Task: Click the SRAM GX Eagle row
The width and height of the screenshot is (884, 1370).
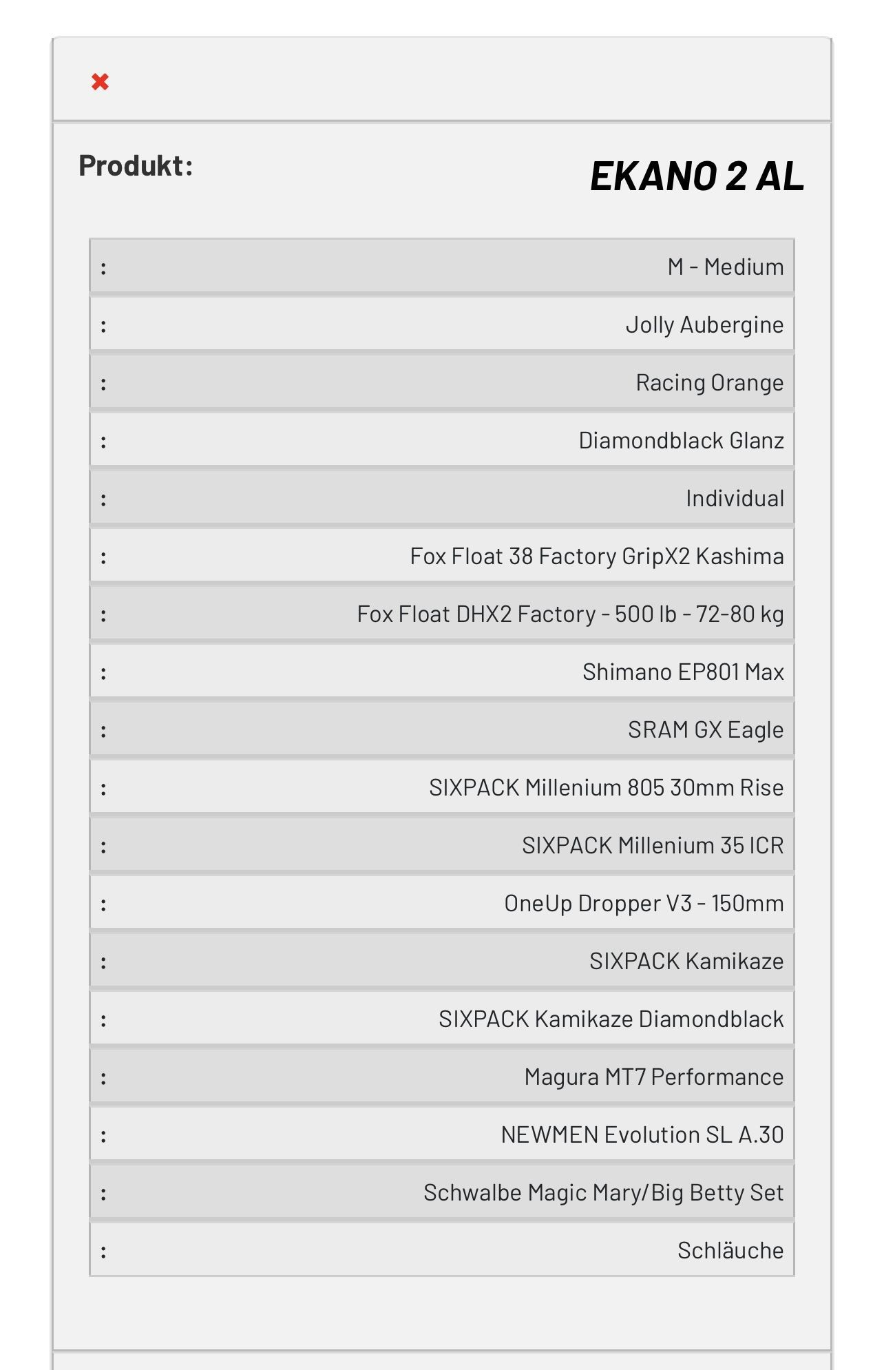Action: (x=442, y=729)
